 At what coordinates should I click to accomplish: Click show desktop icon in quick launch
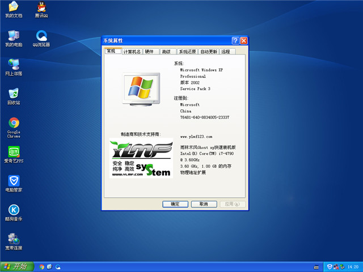(x=49, y=267)
